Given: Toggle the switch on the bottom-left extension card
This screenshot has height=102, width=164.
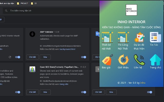Looking at the screenshot, I should (18, 92).
